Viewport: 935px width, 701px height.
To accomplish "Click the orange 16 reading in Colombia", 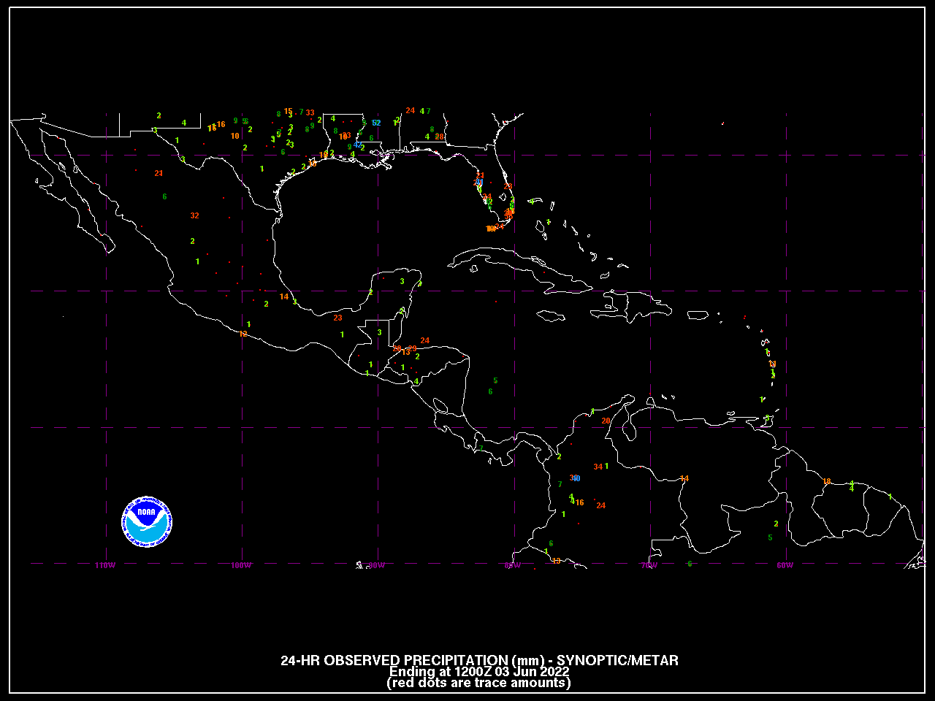I will point(579,502).
